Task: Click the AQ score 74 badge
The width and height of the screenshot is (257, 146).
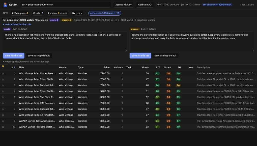Action: point(178,85)
